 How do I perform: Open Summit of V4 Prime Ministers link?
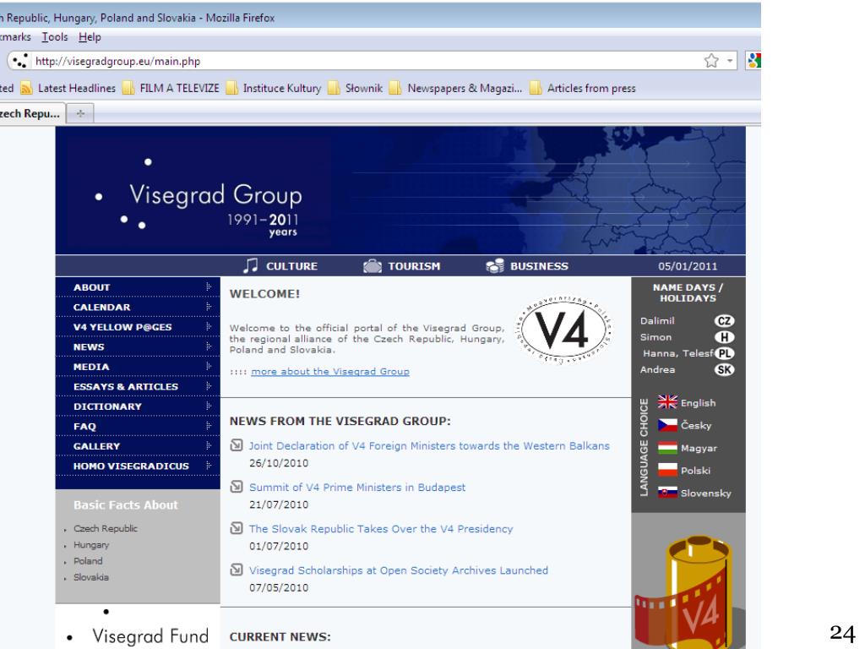[x=357, y=488]
